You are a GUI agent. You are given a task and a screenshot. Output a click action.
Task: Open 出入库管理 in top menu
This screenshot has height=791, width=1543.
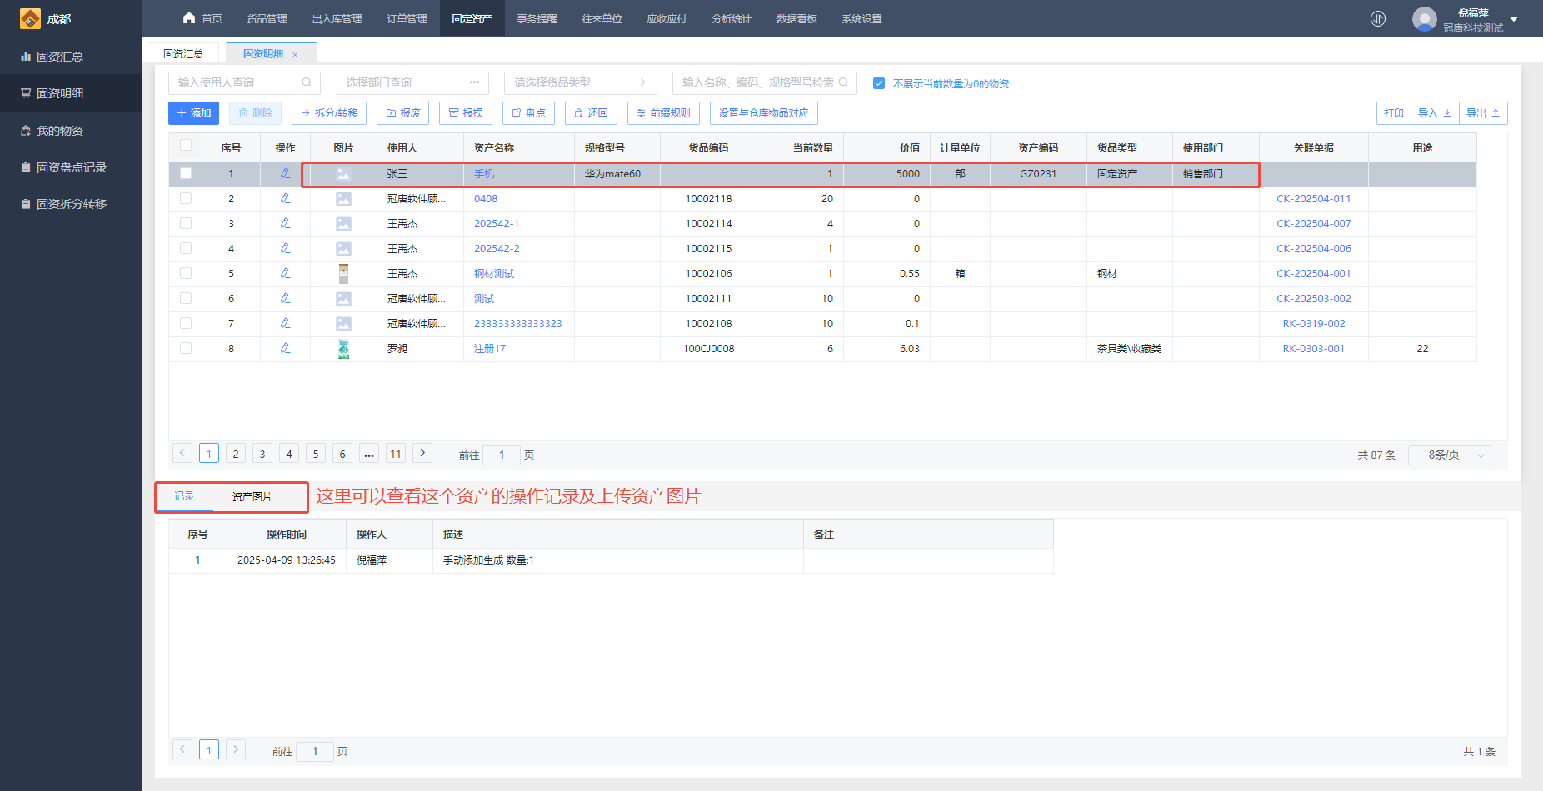[337, 18]
